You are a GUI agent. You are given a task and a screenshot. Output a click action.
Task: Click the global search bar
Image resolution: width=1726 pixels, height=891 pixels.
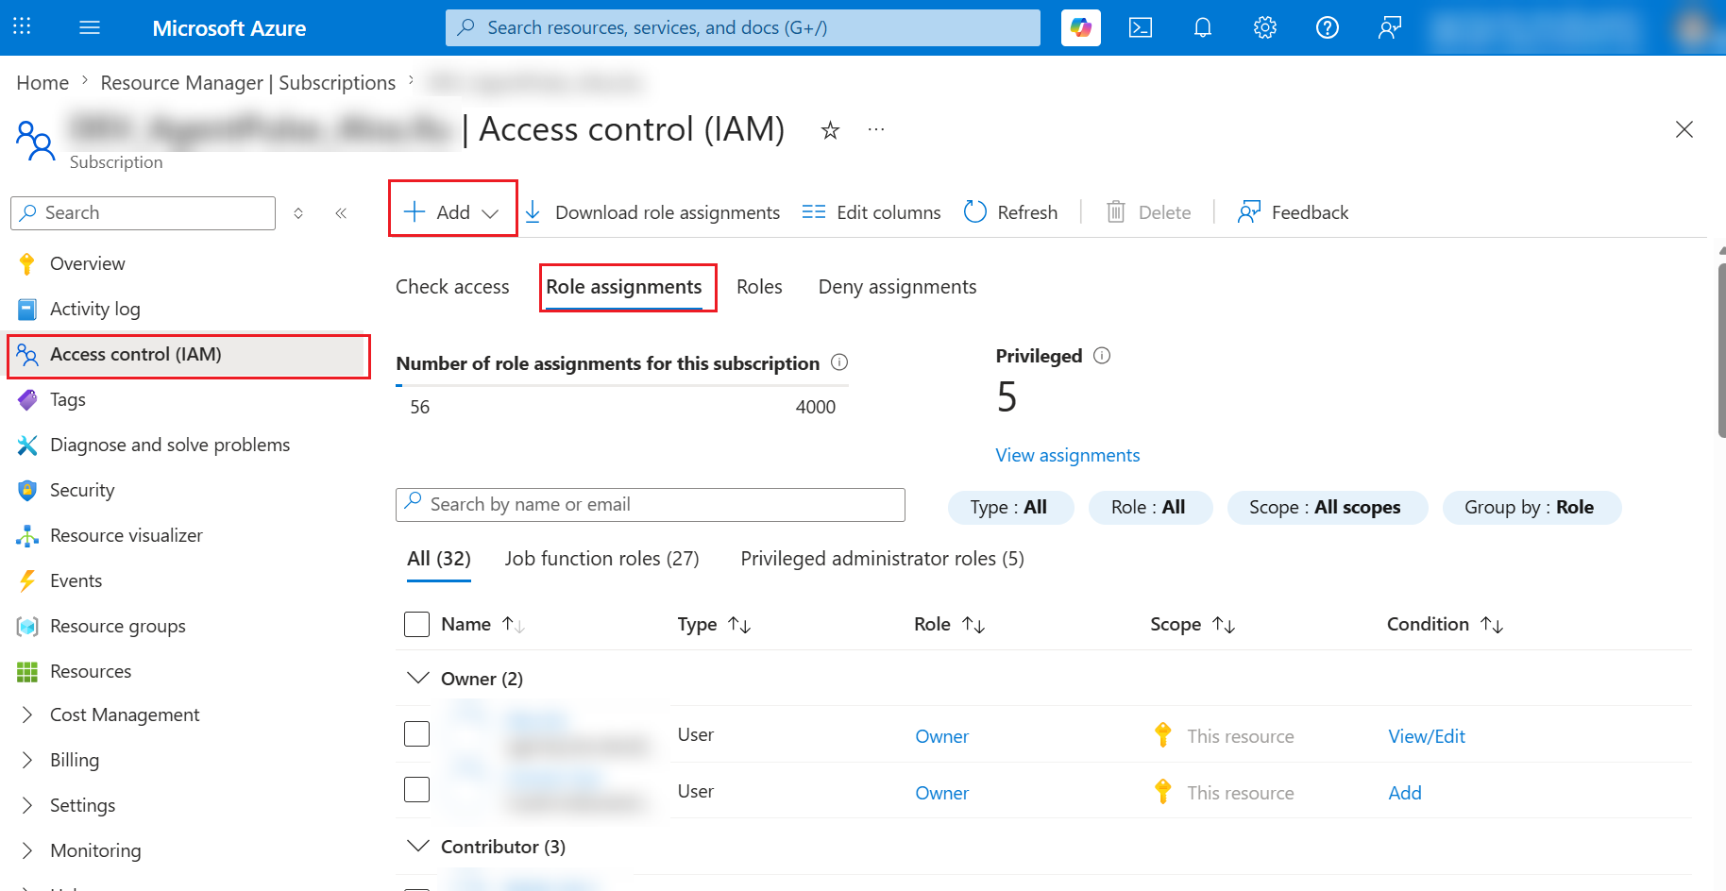(743, 27)
